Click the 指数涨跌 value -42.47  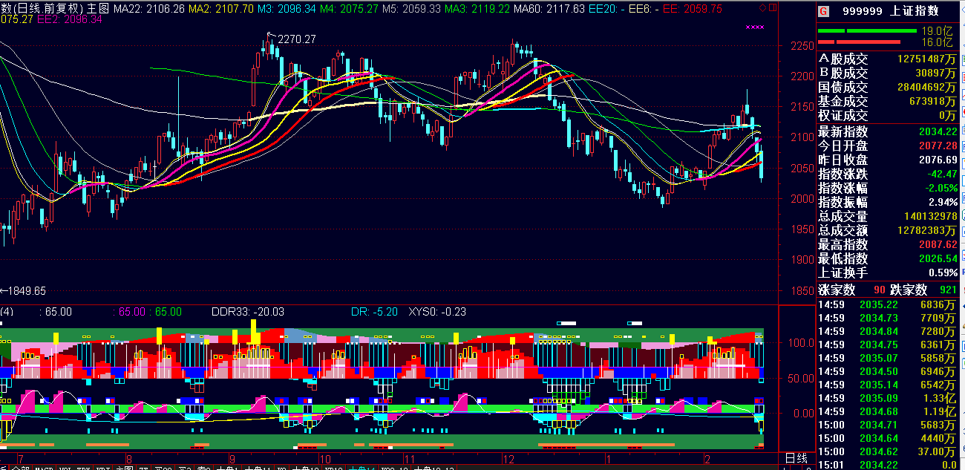[x=941, y=174]
